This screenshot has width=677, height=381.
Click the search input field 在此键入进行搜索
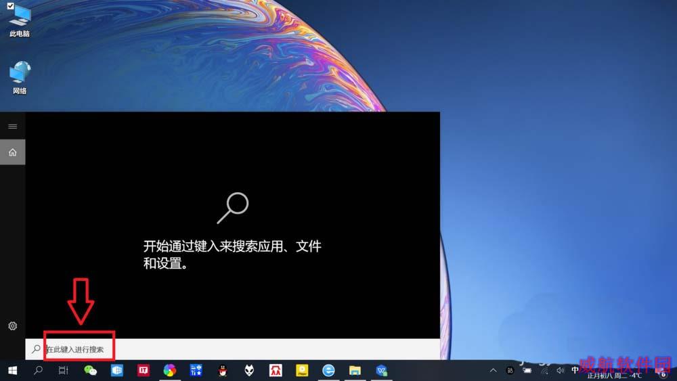[x=233, y=349]
